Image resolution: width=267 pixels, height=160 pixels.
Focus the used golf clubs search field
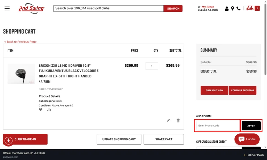click(x=108, y=8)
